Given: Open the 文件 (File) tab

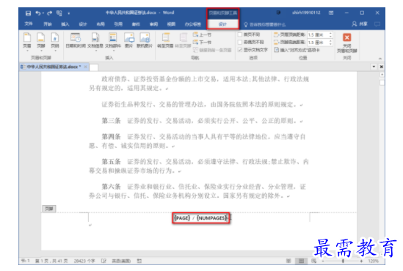Looking at the screenshot, I should click(29, 24).
